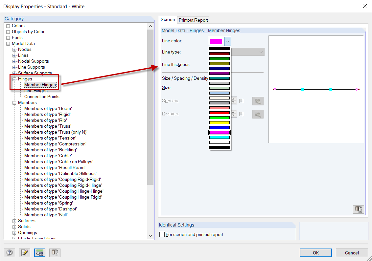Click the Spacing up arrow stepper
Screen dimensions: 372x261
click(x=234, y=99)
